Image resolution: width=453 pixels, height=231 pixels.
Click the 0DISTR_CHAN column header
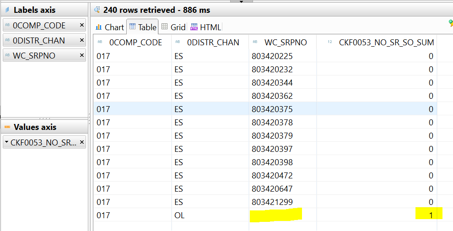(212, 43)
